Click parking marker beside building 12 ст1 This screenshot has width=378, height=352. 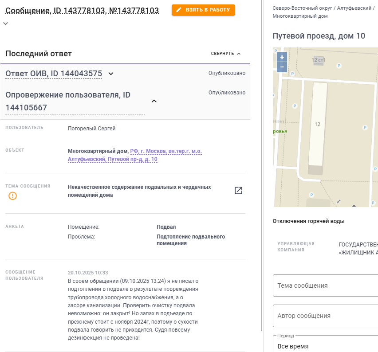tap(339, 66)
